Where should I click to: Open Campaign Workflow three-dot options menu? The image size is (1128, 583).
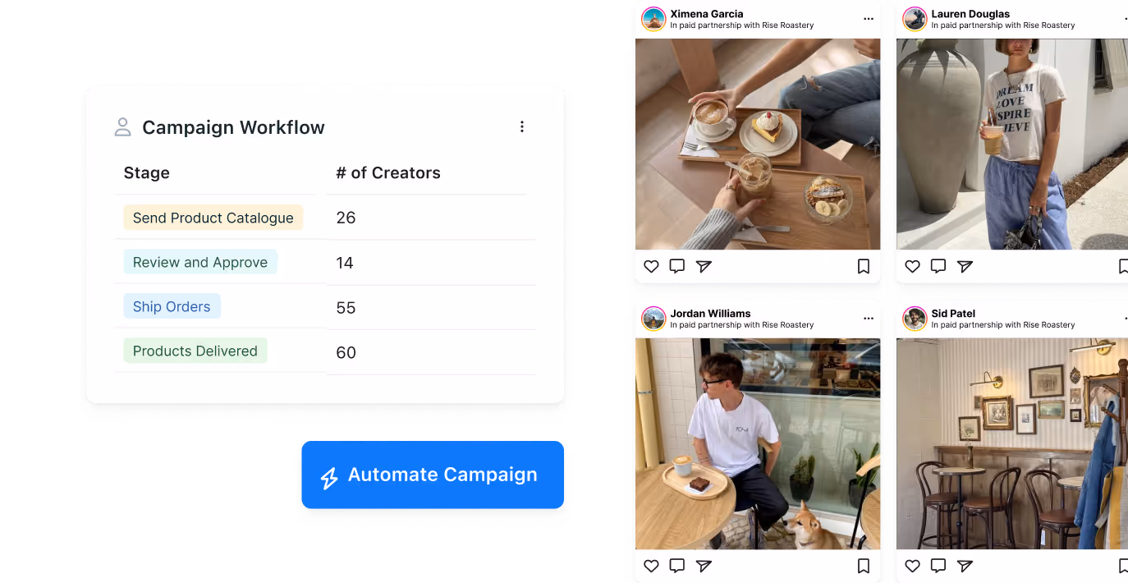521,126
